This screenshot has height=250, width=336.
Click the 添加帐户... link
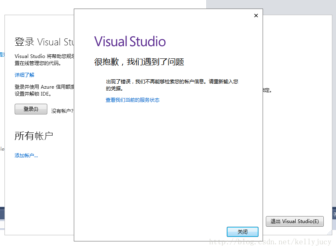(26, 155)
